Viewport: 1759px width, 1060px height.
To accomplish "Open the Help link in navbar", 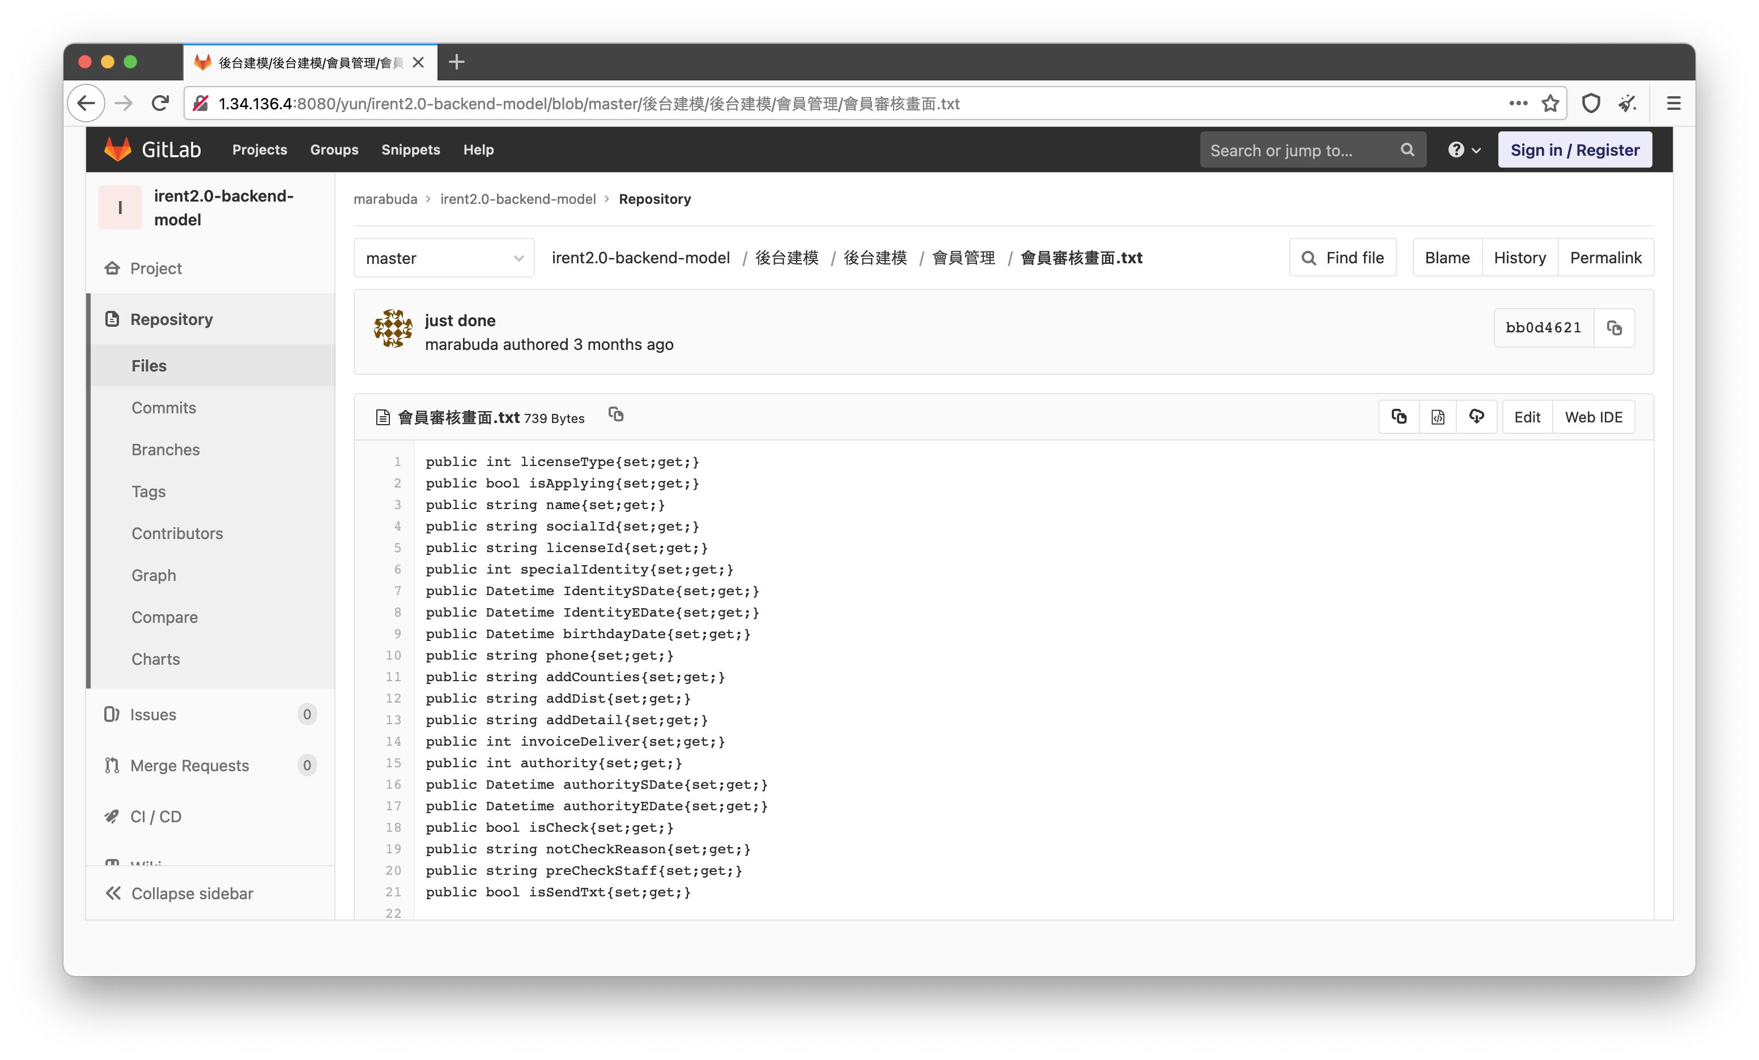I will coord(478,150).
